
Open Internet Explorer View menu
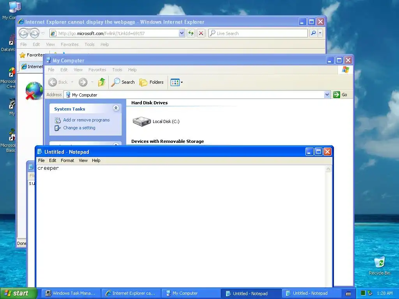(x=50, y=44)
